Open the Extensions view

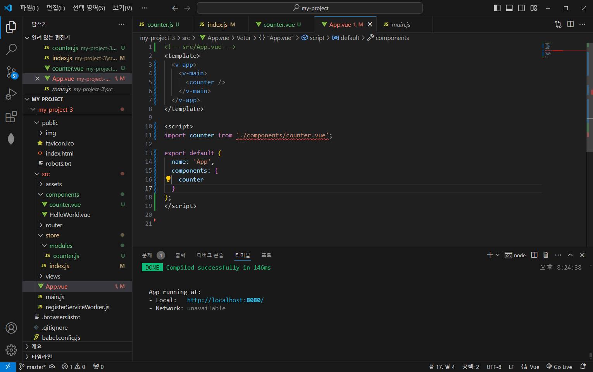(x=11, y=116)
